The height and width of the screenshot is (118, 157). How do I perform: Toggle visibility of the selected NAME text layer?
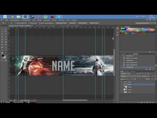pos(121,85)
